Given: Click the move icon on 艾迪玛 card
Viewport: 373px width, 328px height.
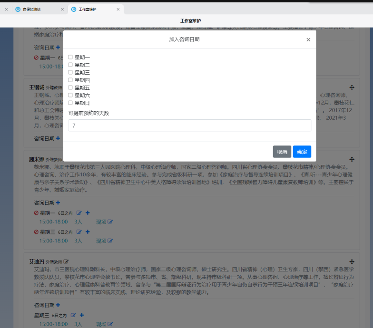Looking at the screenshot, I should coord(352,261).
